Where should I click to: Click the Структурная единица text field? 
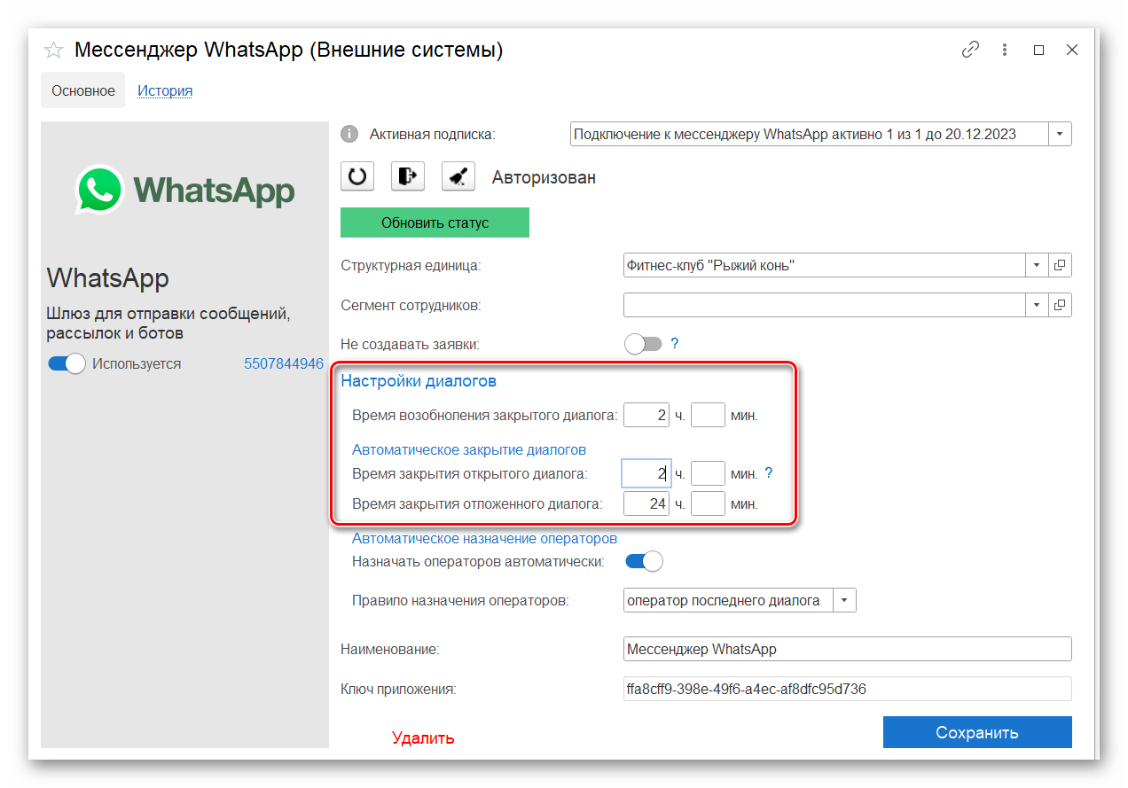point(825,265)
